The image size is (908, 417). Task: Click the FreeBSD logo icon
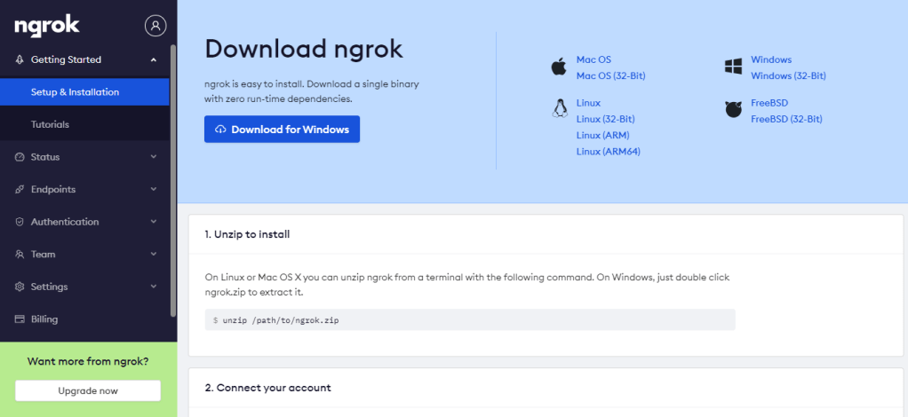(733, 110)
